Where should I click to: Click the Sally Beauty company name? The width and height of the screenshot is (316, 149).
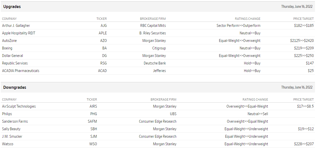tap(11, 129)
